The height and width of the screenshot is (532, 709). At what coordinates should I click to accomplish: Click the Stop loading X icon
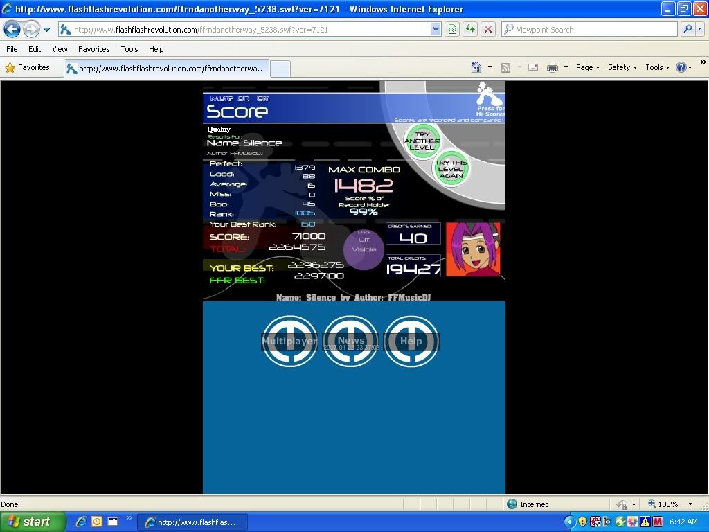488,29
